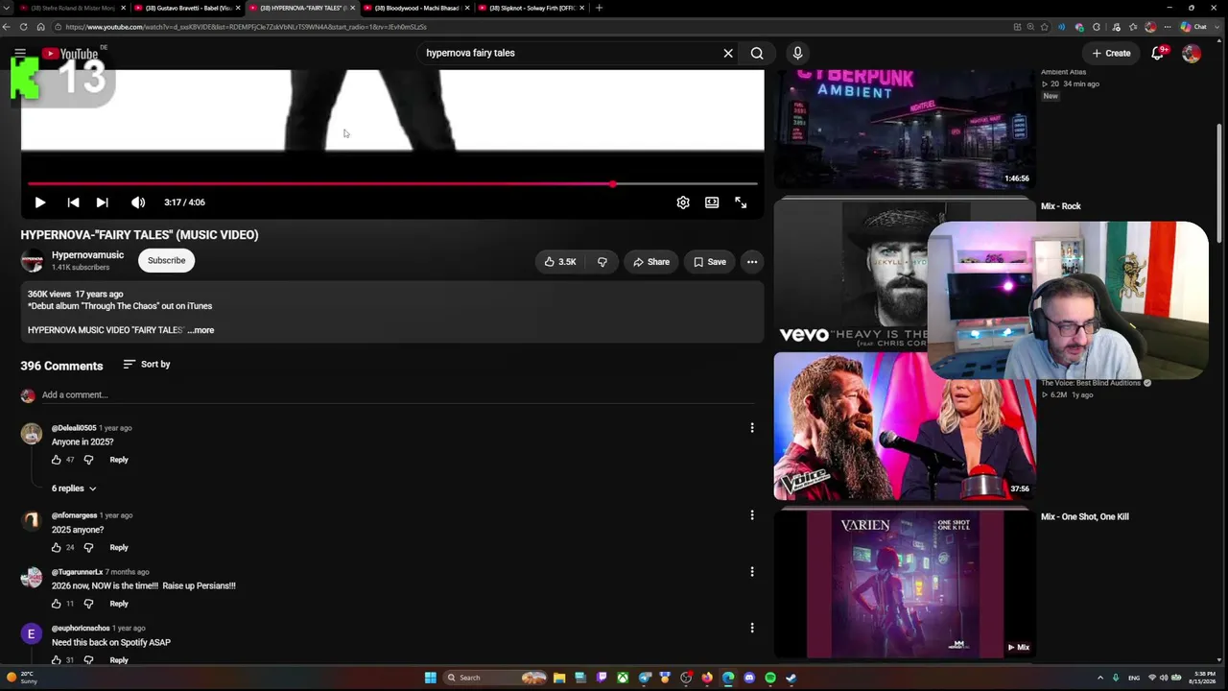The image size is (1228, 691).
Task: Open the Windows Start menu
Action: click(431, 678)
